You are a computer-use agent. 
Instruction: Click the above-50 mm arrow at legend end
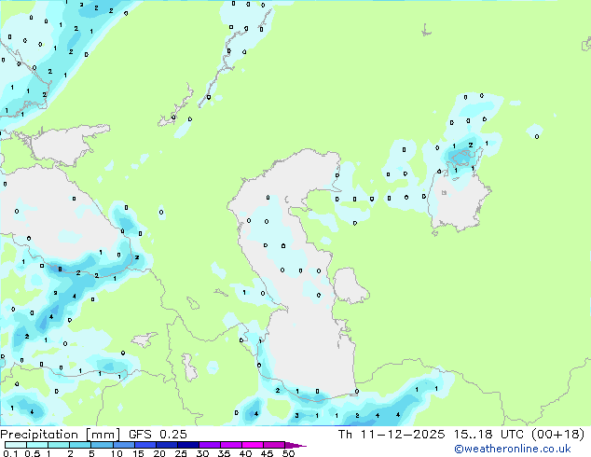[x=295, y=445]
